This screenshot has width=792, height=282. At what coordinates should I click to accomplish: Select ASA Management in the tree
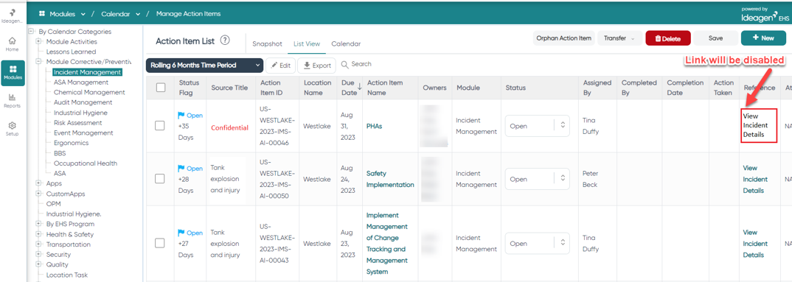[81, 82]
